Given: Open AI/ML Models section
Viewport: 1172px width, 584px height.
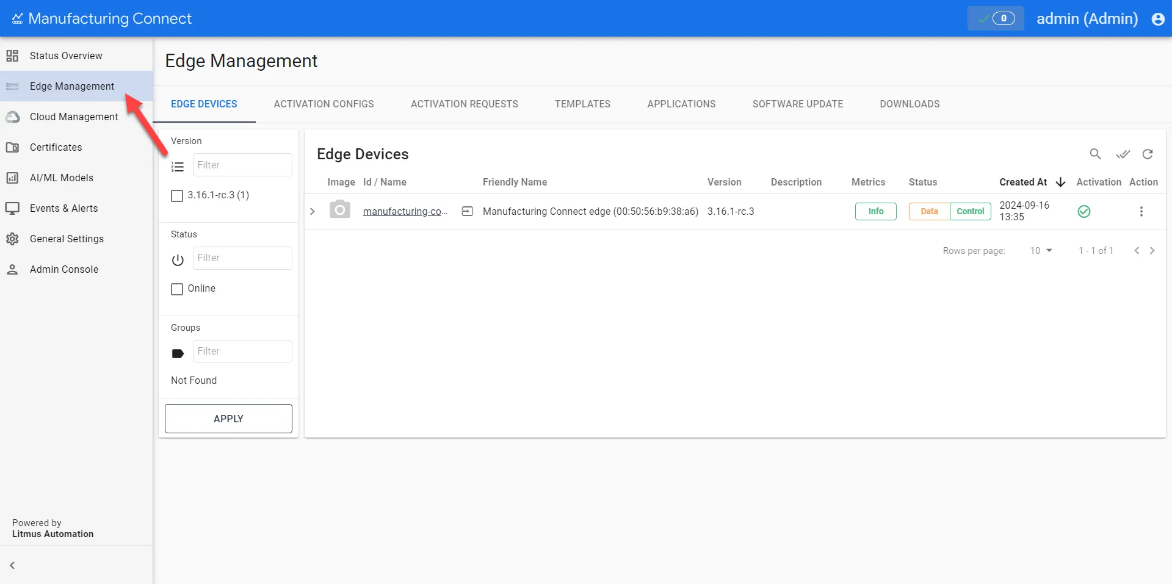Looking at the screenshot, I should tap(76, 178).
